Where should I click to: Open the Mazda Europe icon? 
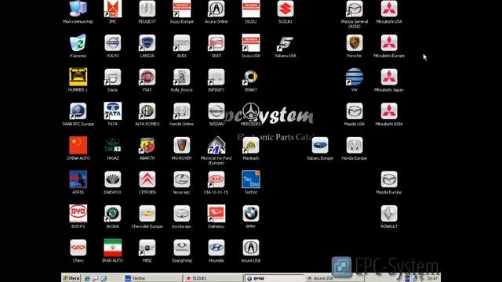pyautogui.click(x=389, y=179)
